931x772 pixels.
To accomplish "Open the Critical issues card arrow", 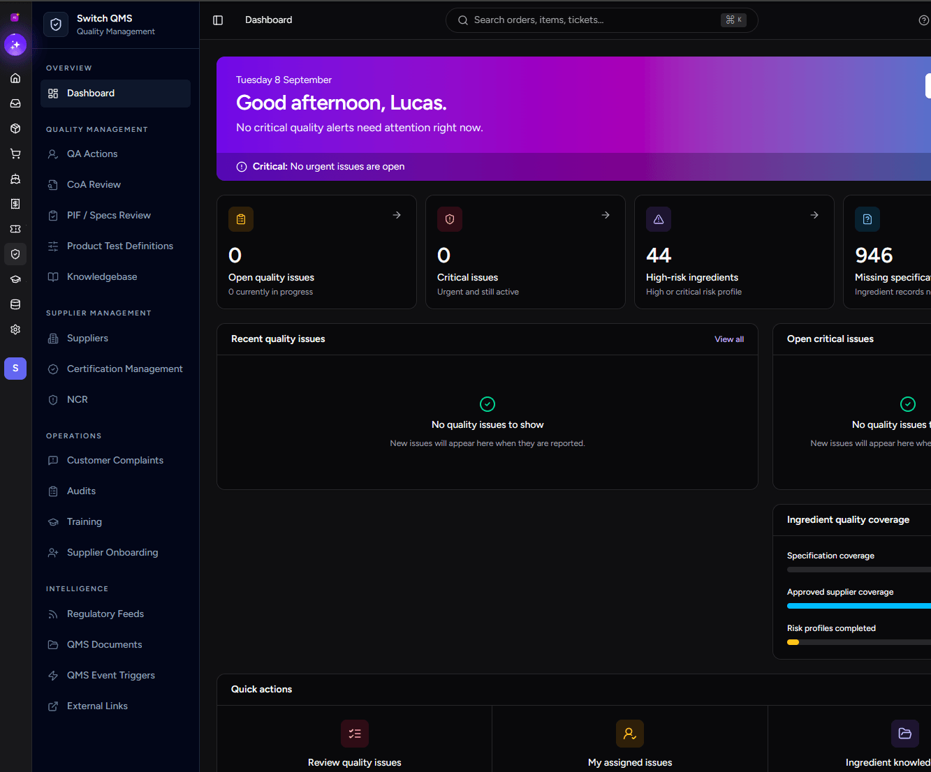I will 606,215.
